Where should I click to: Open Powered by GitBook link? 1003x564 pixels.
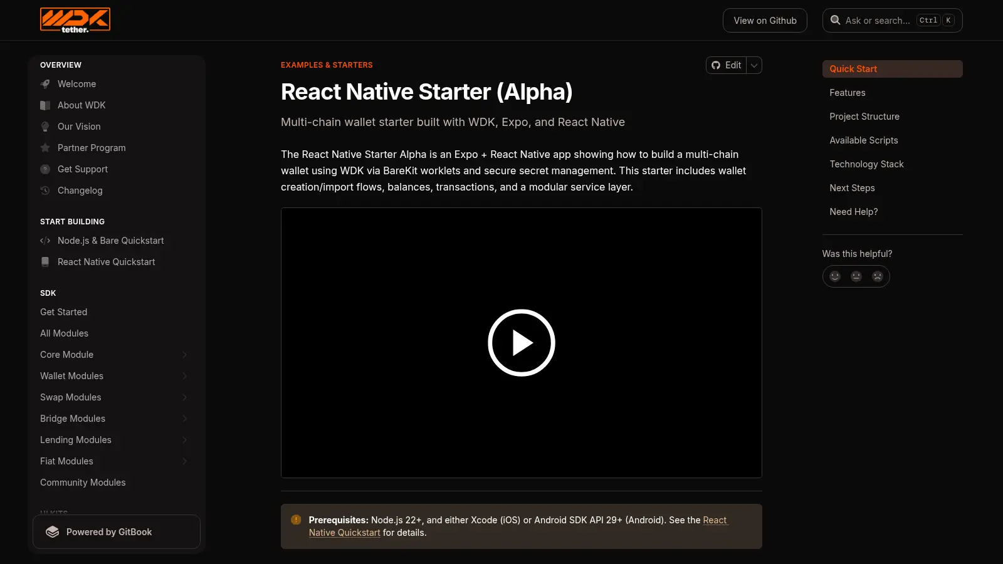pyautogui.click(x=117, y=532)
